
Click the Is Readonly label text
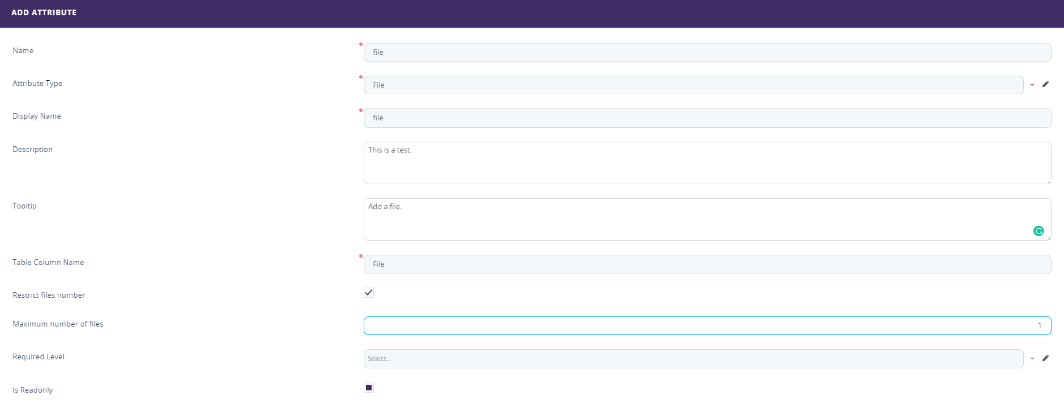click(33, 390)
